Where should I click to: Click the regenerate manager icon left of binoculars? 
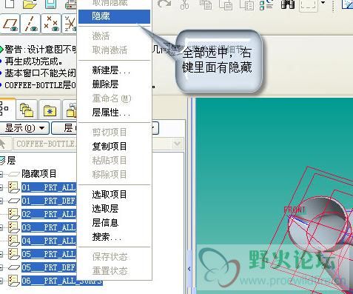267,4
